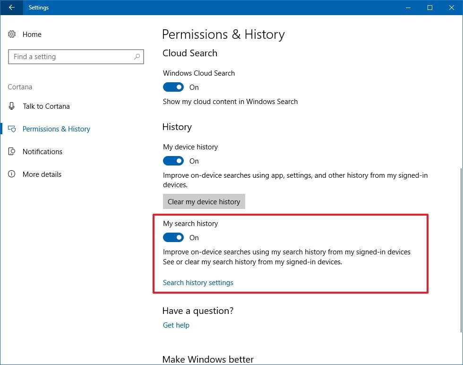Disable My device history
463x365 pixels.
coord(173,161)
